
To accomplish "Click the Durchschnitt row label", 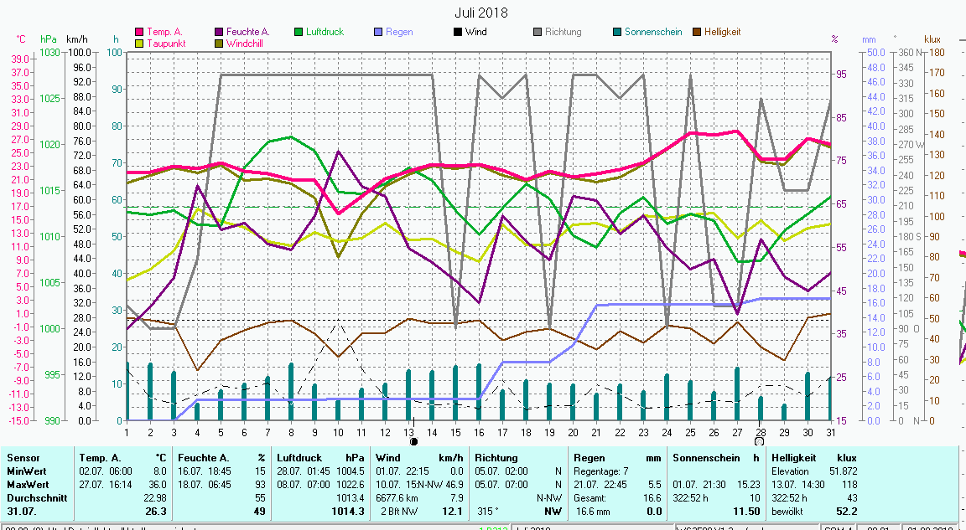I will [x=34, y=497].
